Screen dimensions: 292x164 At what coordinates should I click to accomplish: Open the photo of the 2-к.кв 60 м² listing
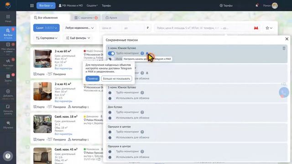[42, 58]
